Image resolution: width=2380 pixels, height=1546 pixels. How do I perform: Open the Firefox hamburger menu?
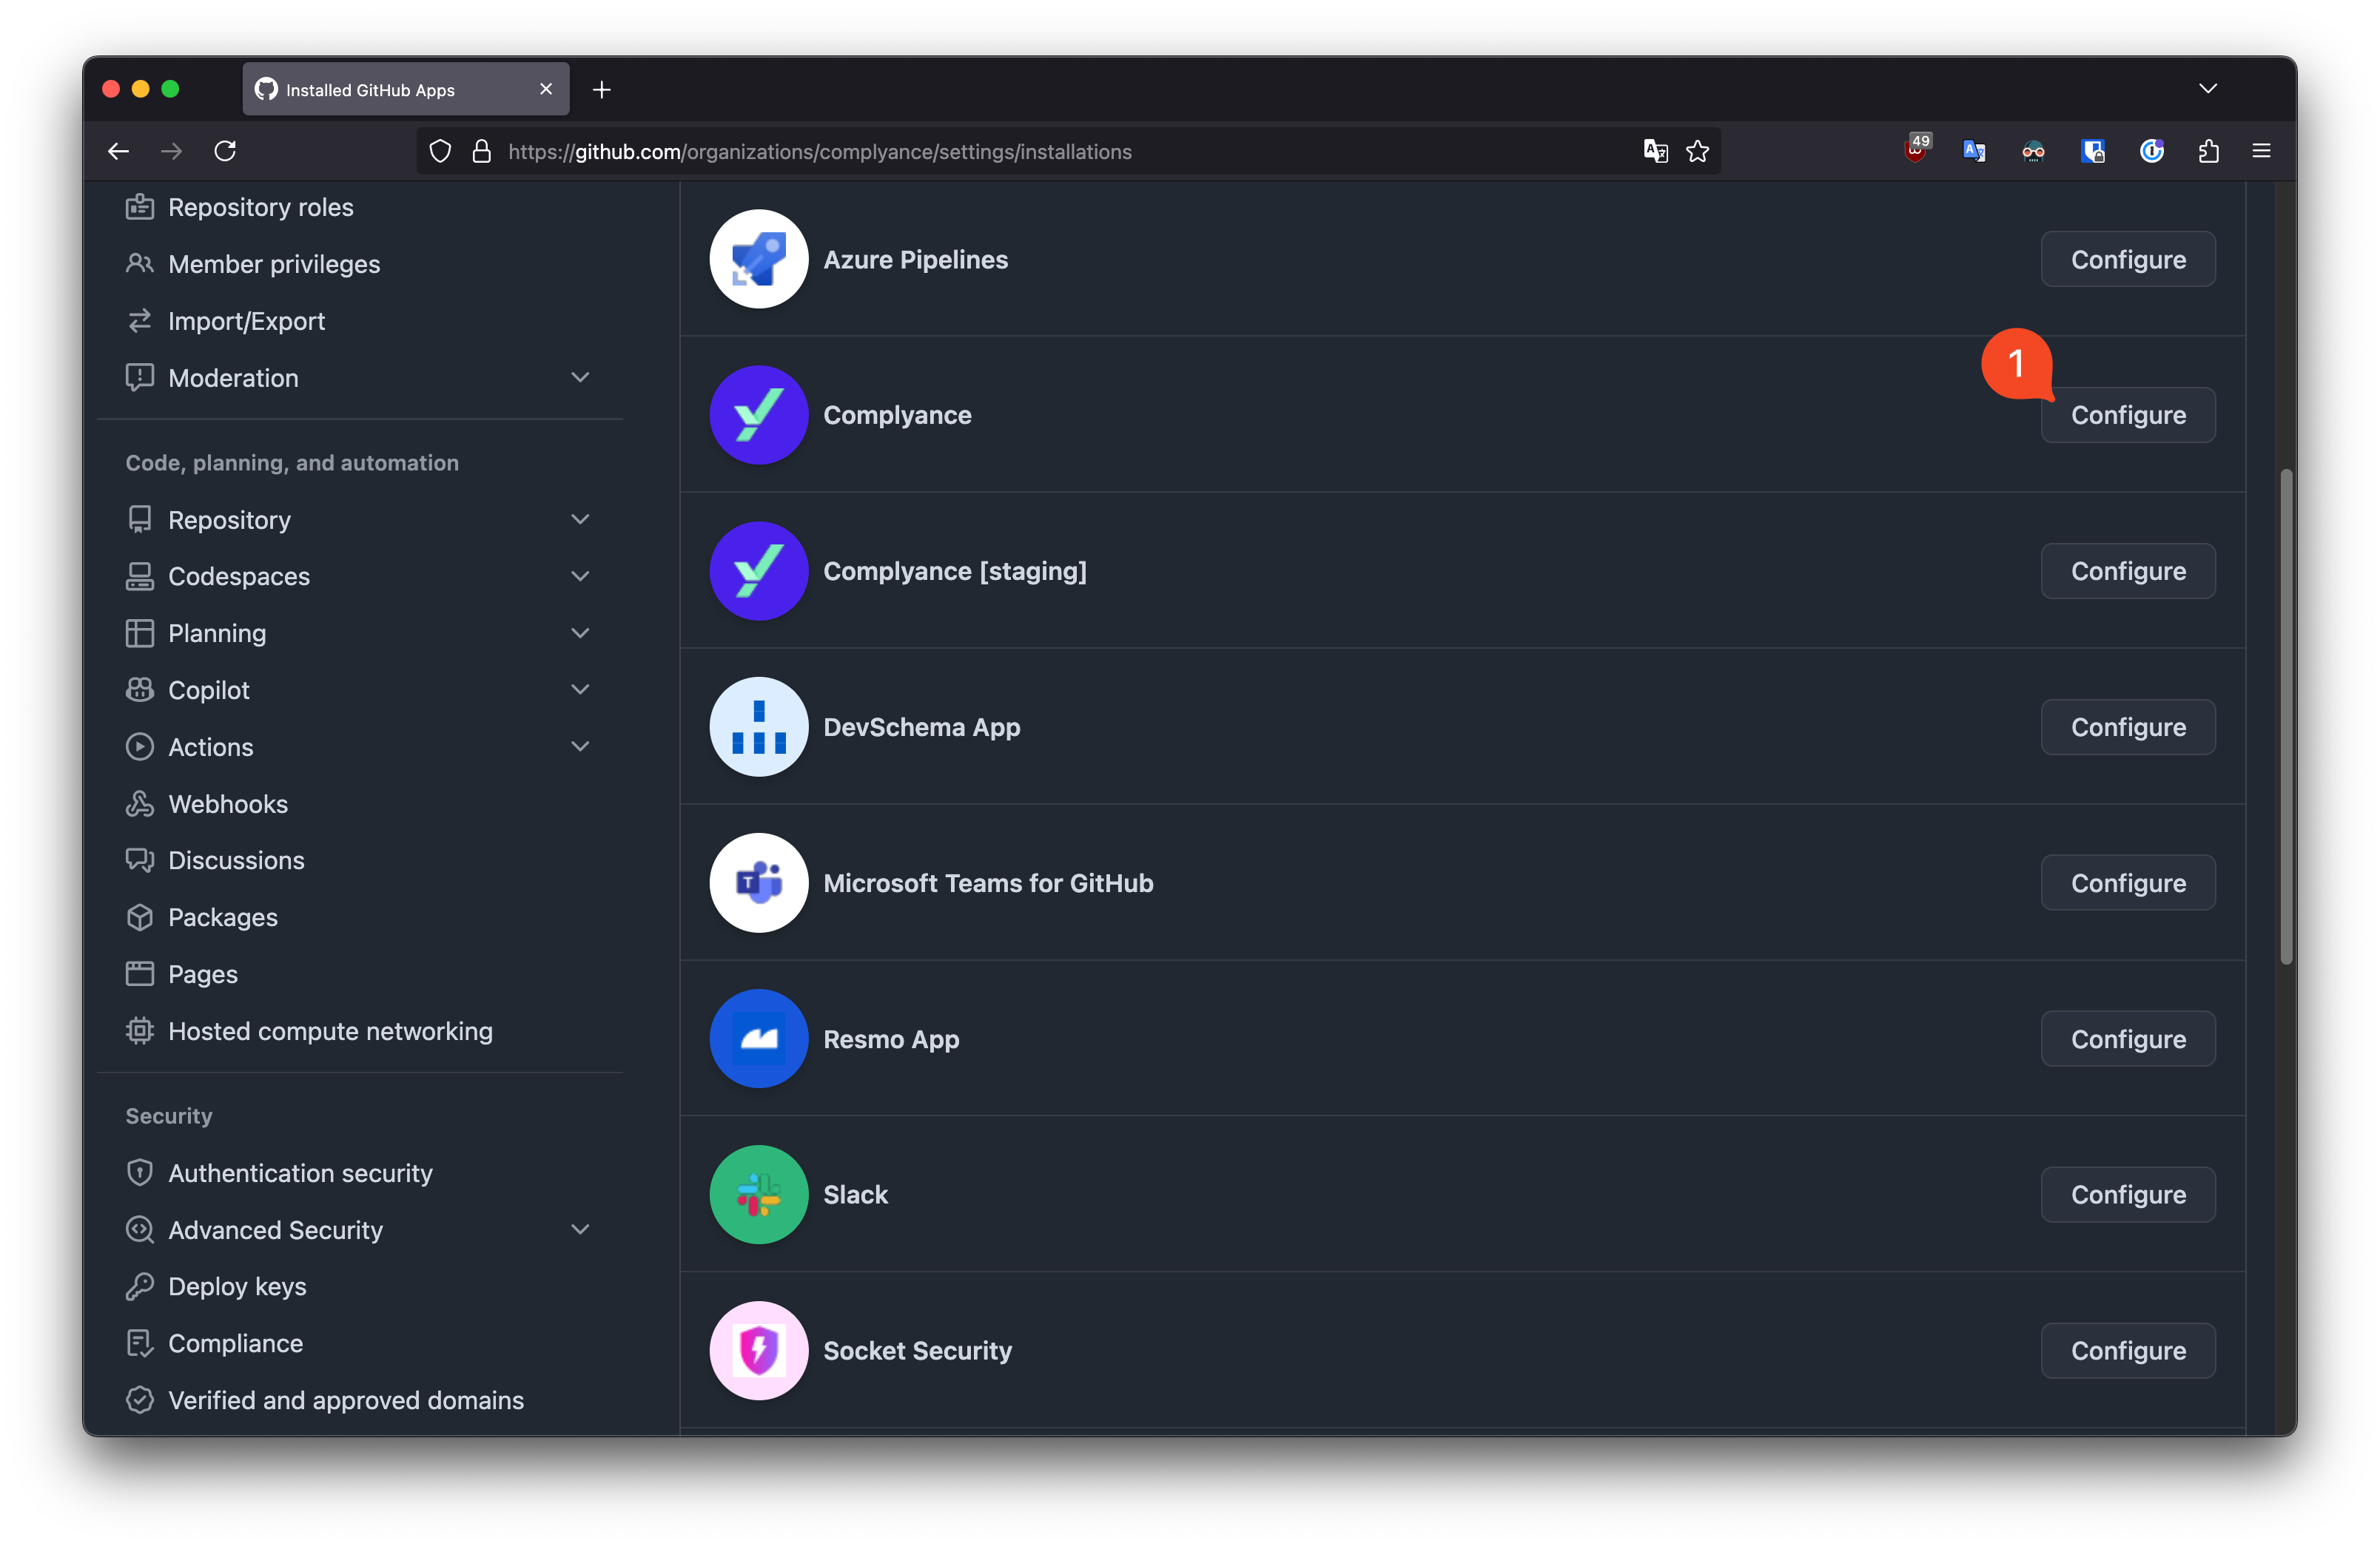tap(2261, 151)
